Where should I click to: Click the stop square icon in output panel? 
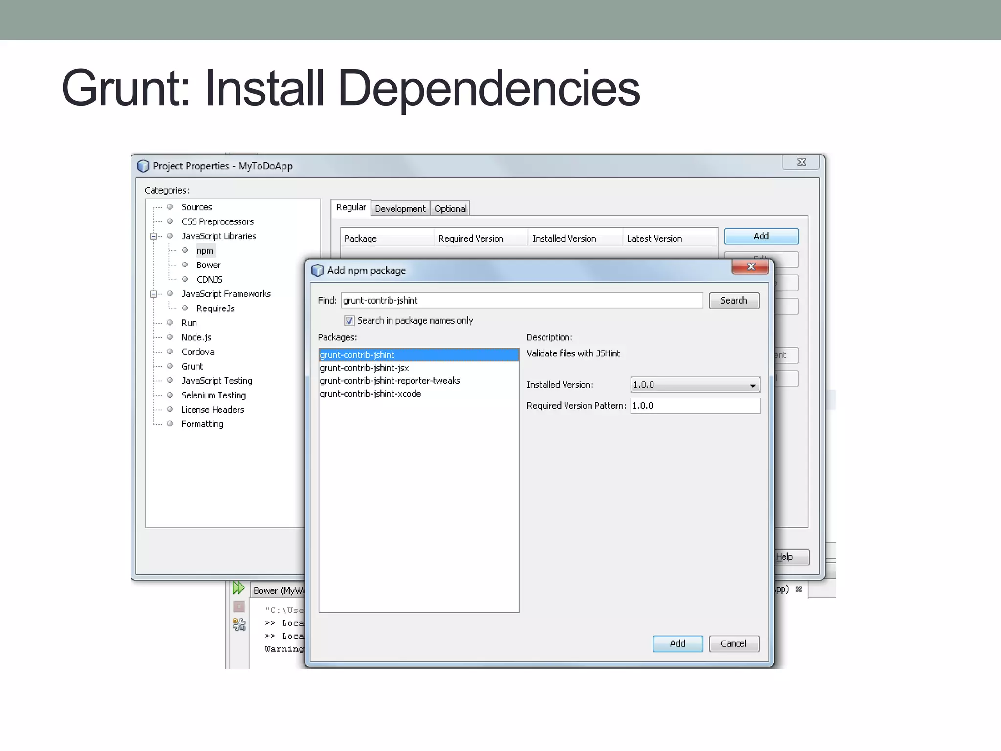(x=239, y=607)
